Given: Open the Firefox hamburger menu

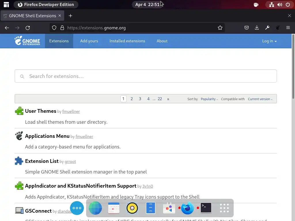Looking at the screenshot, I should click(288, 28).
